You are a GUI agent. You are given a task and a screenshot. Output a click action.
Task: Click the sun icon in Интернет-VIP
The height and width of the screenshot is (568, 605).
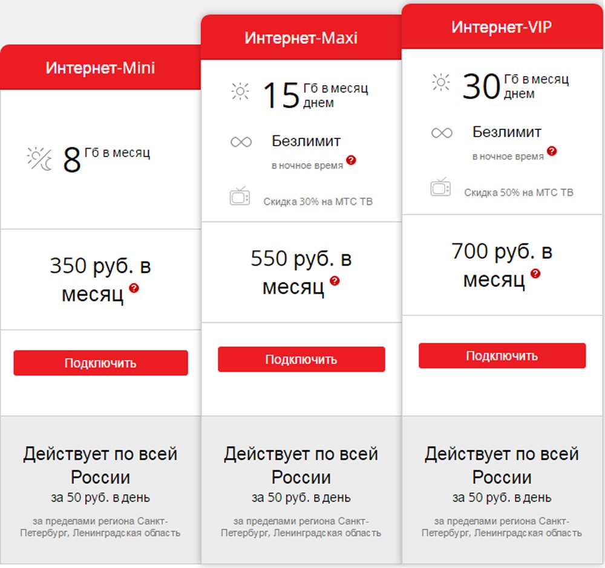click(x=441, y=82)
